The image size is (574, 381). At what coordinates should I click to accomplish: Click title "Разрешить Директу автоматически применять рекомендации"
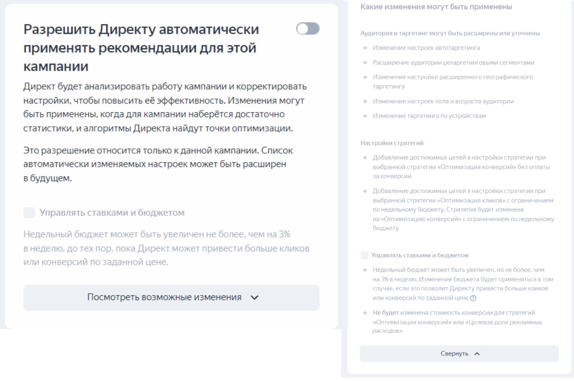tap(141, 48)
